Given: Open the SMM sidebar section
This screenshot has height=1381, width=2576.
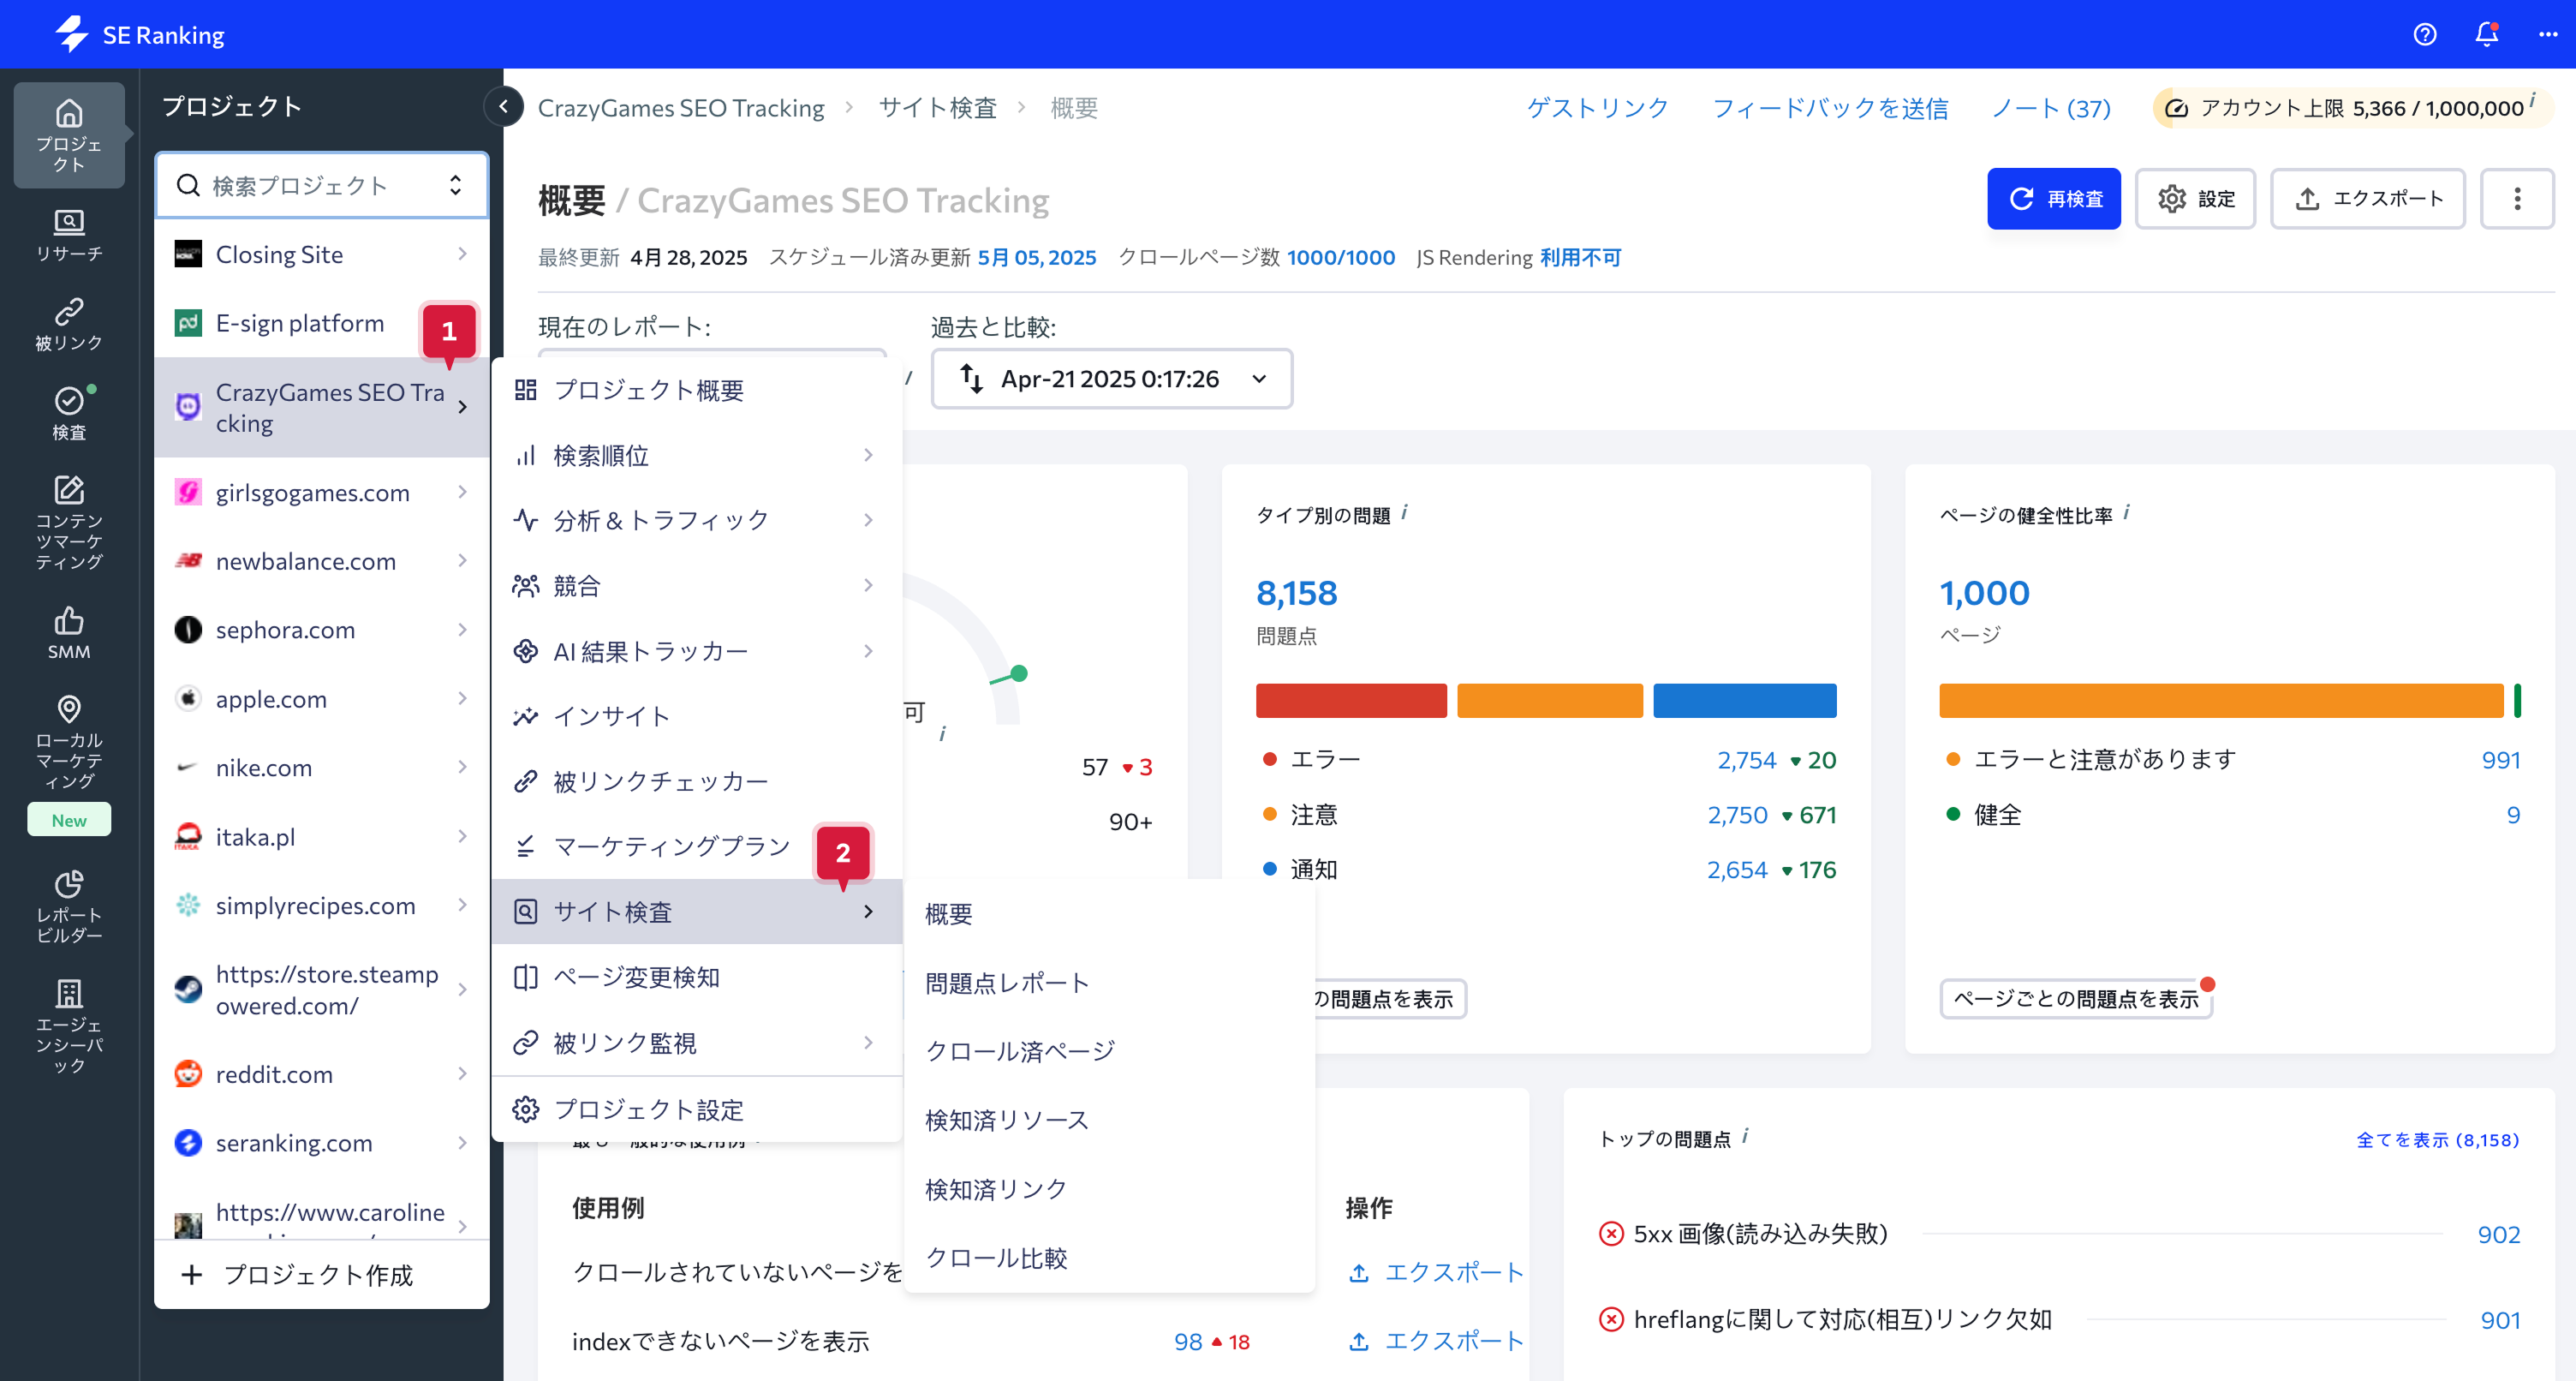Looking at the screenshot, I should [69, 632].
